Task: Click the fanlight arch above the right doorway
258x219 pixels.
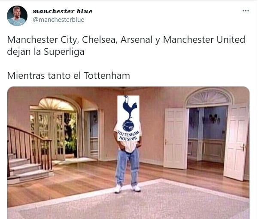Action: click(209, 98)
